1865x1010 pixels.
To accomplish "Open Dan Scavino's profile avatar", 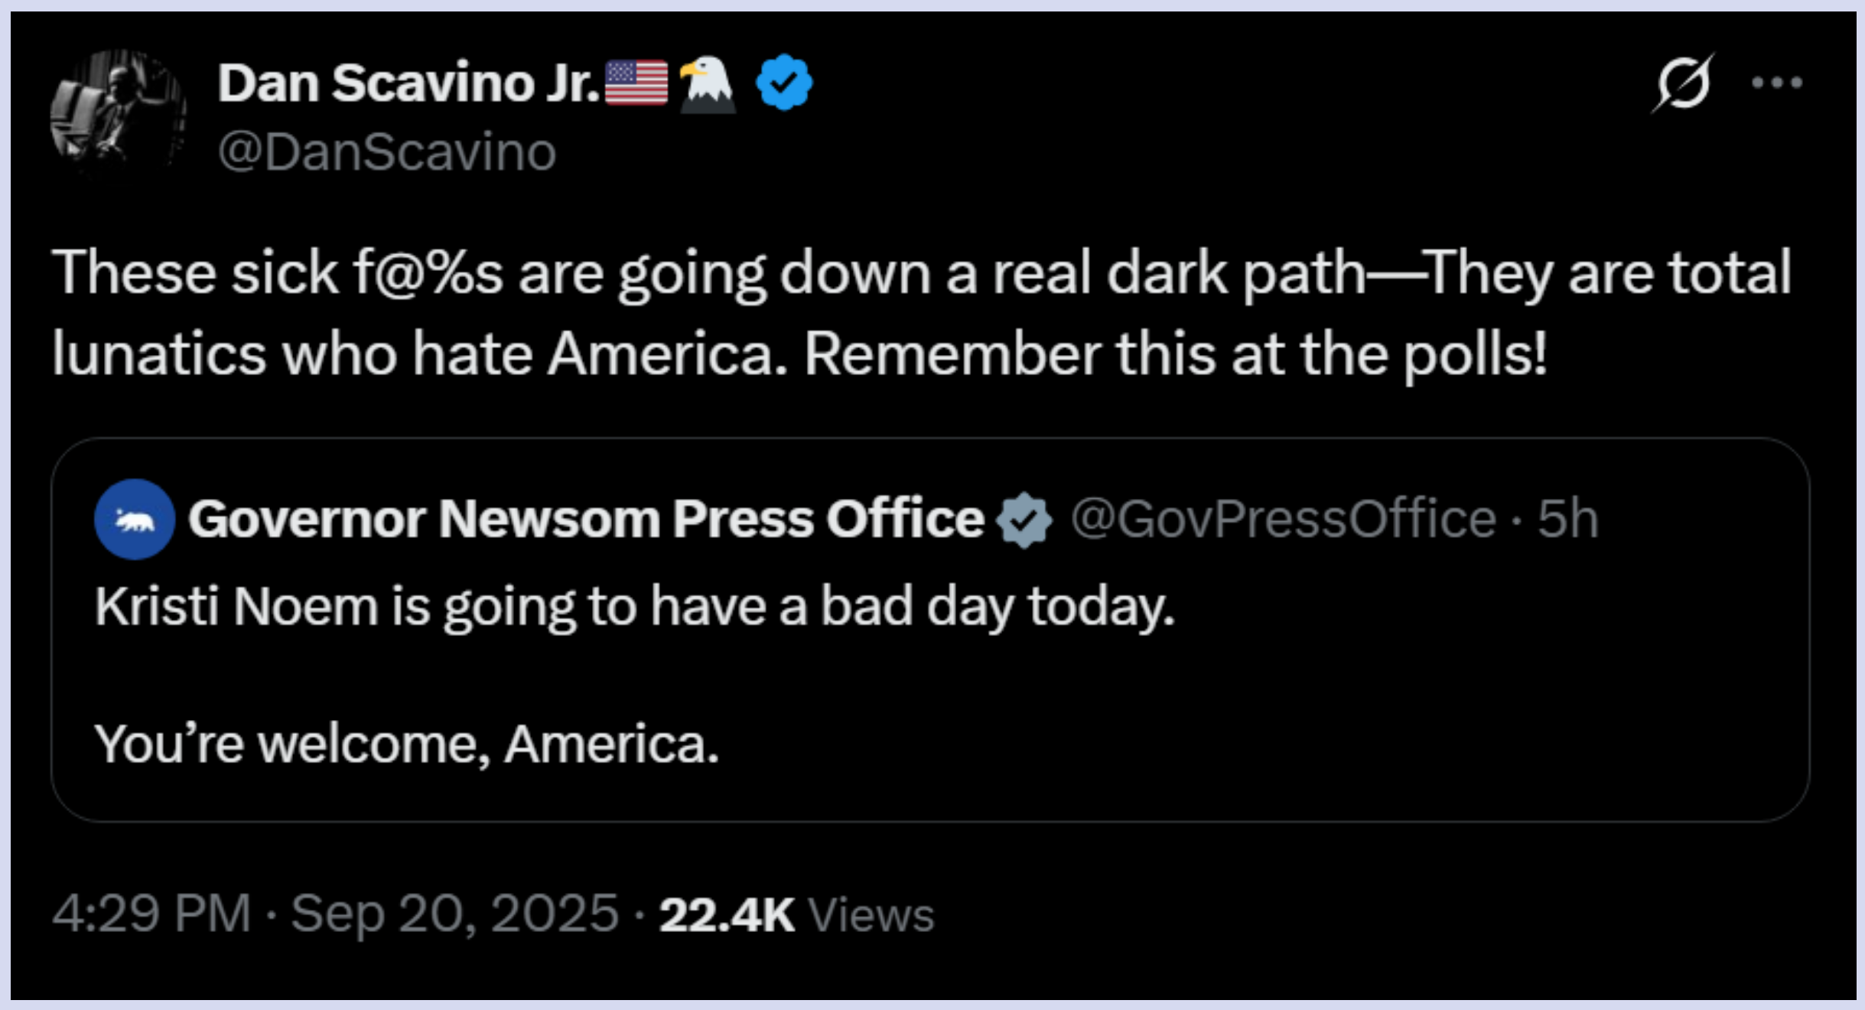I will coord(118,112).
